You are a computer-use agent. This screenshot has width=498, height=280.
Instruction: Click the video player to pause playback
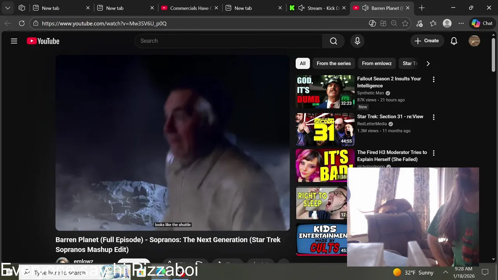[172, 143]
